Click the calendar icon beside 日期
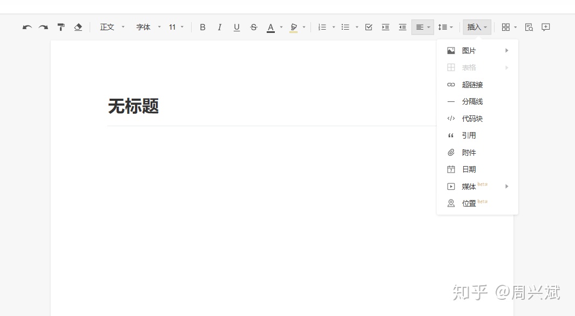Screen dimensions: 575x316 (x=451, y=169)
